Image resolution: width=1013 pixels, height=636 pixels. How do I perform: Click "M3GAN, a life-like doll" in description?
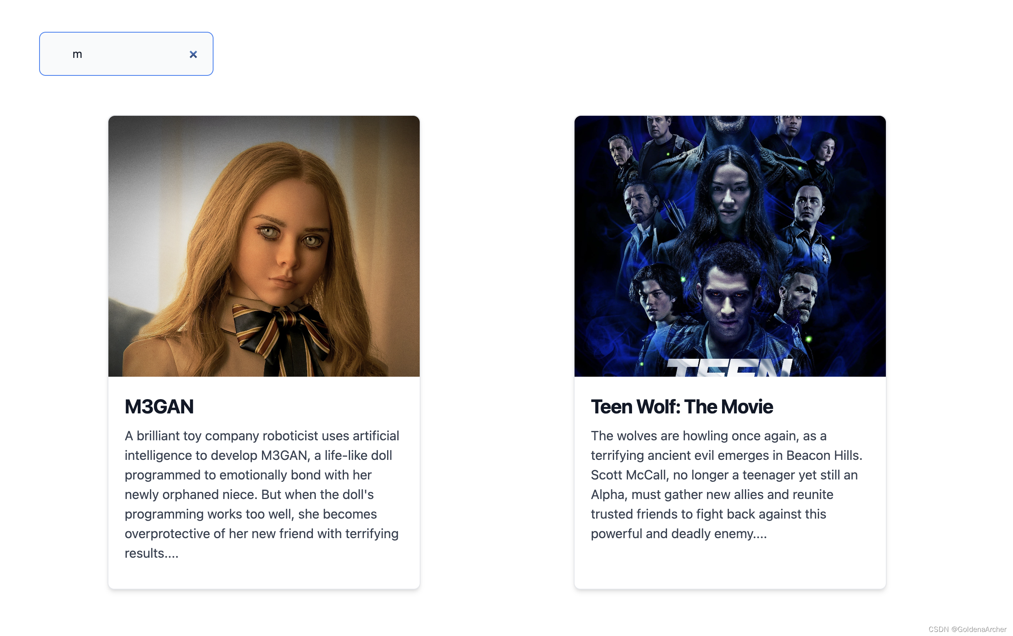pos(326,455)
